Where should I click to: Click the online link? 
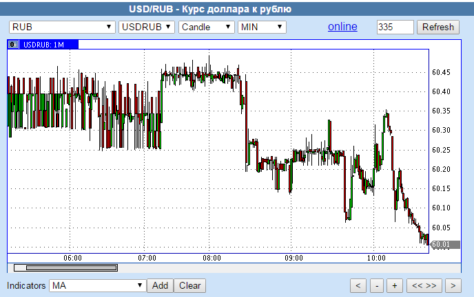click(x=342, y=27)
